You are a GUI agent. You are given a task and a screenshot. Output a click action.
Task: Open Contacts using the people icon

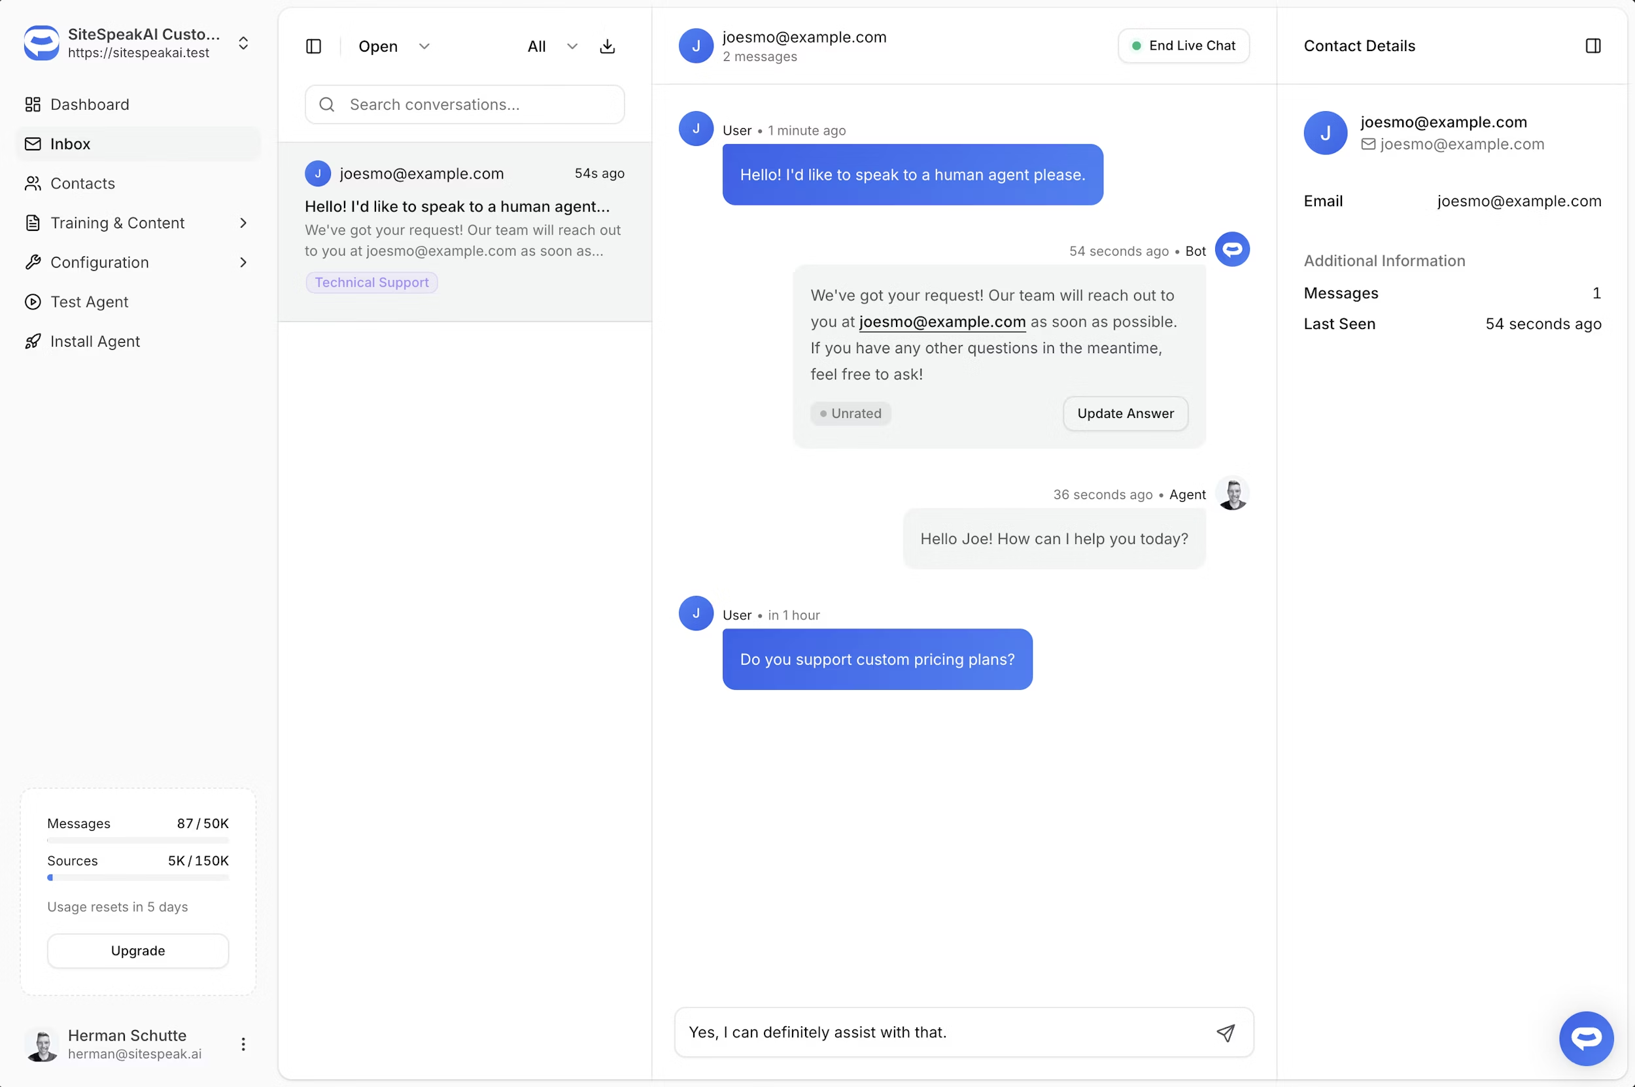coord(33,183)
